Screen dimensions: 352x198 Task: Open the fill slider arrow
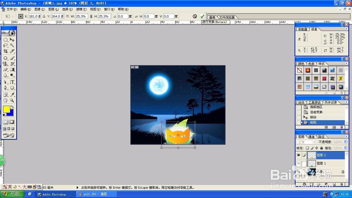pyautogui.click(x=345, y=148)
